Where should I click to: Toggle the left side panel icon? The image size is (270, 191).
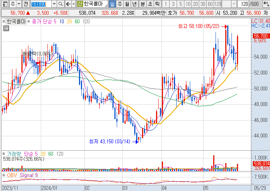(5, 4)
